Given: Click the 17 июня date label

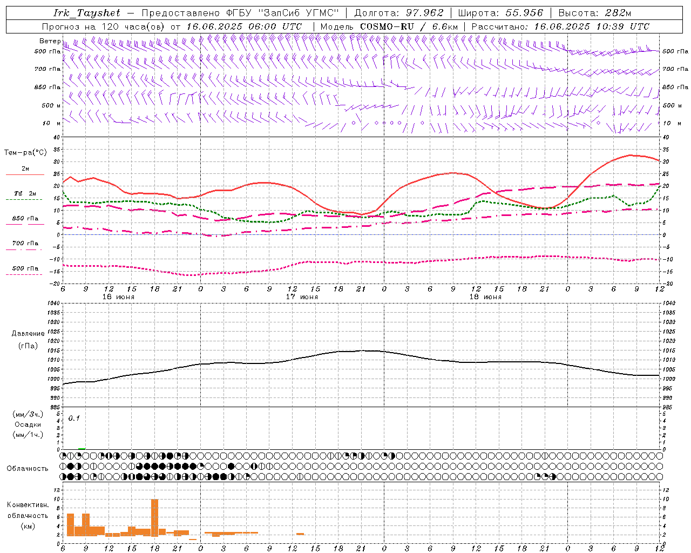Looking at the screenshot, I should (302, 297).
